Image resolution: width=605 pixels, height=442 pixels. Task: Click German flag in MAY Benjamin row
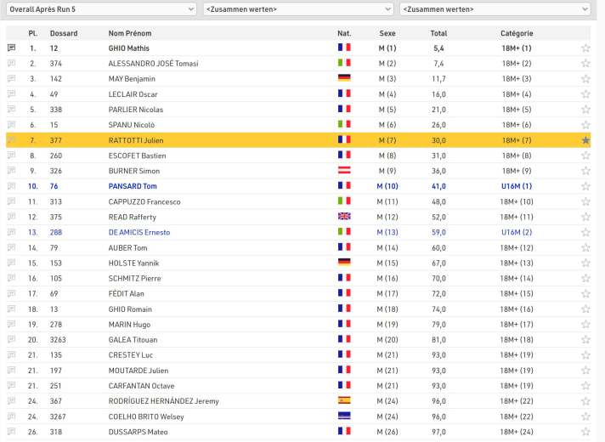coord(344,77)
